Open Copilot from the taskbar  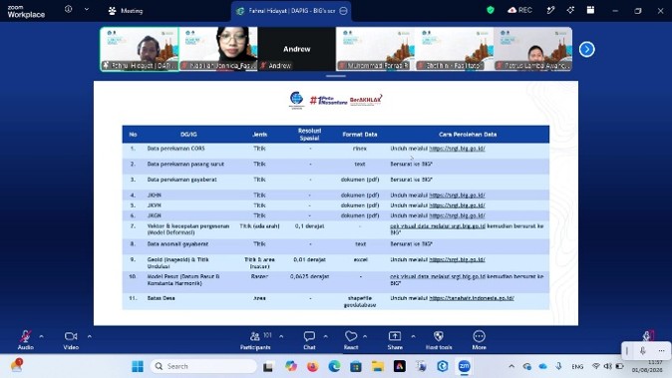[x=291, y=366]
